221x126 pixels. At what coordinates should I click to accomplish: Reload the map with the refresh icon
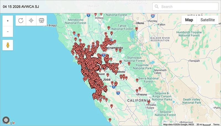point(21,20)
